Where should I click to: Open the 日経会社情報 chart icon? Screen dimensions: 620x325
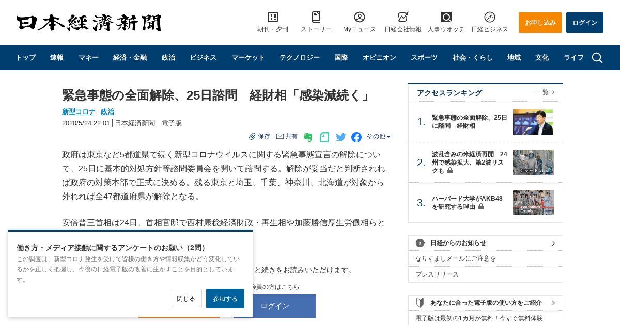pos(403,17)
